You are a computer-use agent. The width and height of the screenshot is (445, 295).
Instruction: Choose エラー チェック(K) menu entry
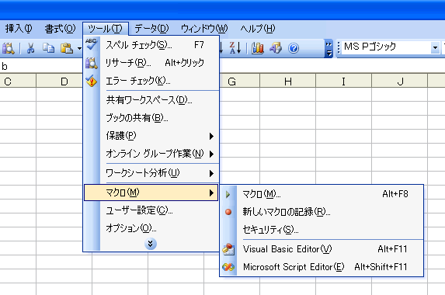(151, 81)
